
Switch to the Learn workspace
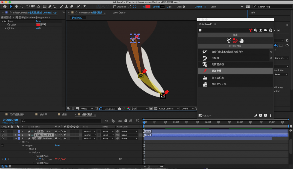pos(213,7)
